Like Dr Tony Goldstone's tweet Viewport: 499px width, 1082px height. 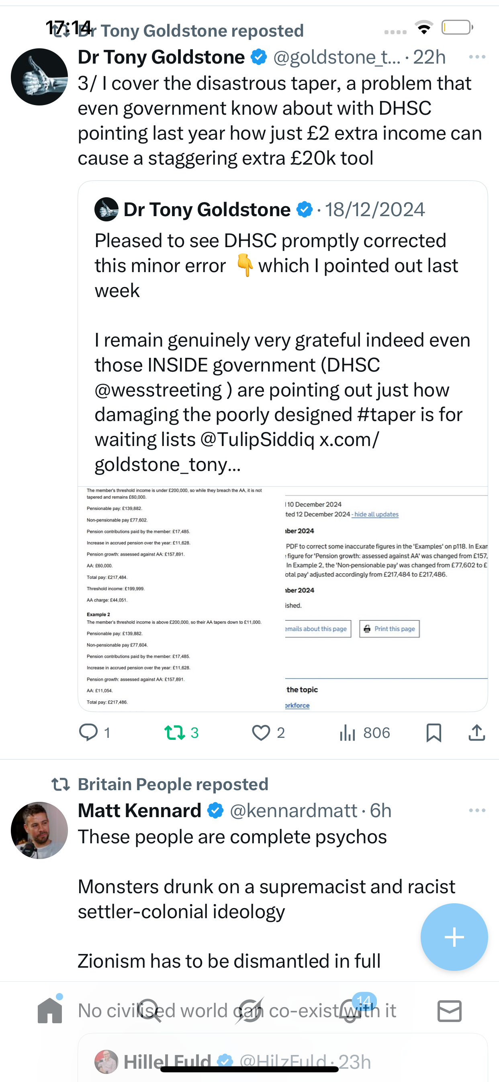click(x=261, y=733)
